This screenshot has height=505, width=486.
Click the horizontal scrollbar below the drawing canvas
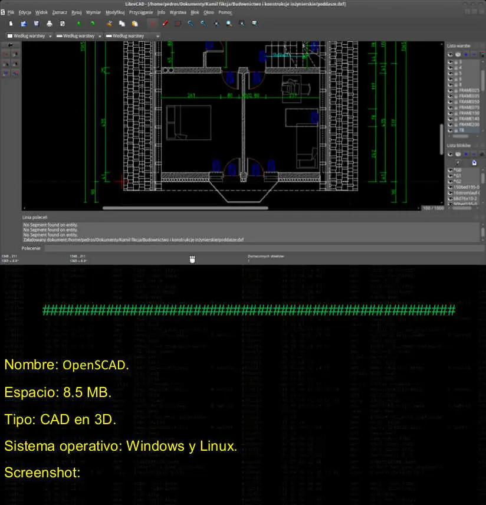click(185, 208)
